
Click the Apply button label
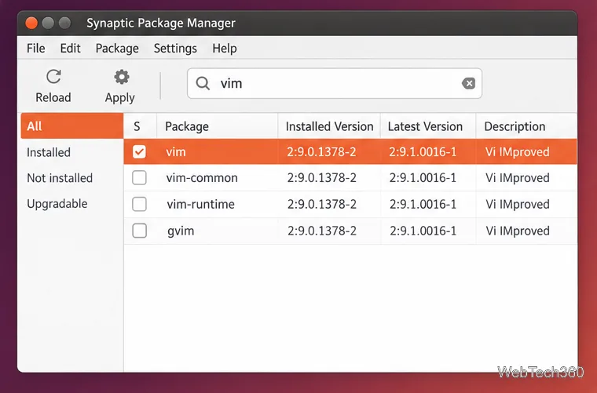(120, 98)
